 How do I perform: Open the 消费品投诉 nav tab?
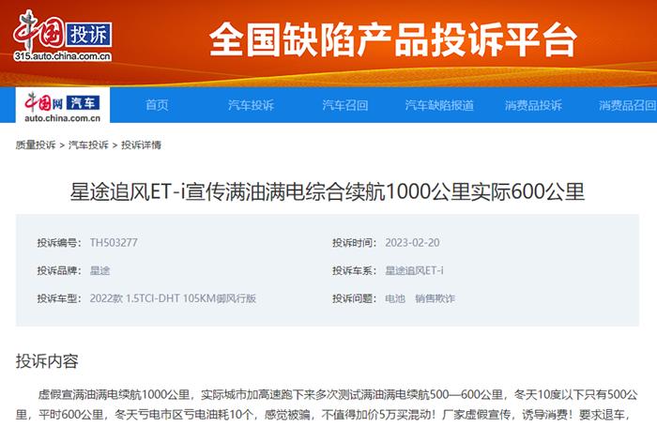(533, 105)
